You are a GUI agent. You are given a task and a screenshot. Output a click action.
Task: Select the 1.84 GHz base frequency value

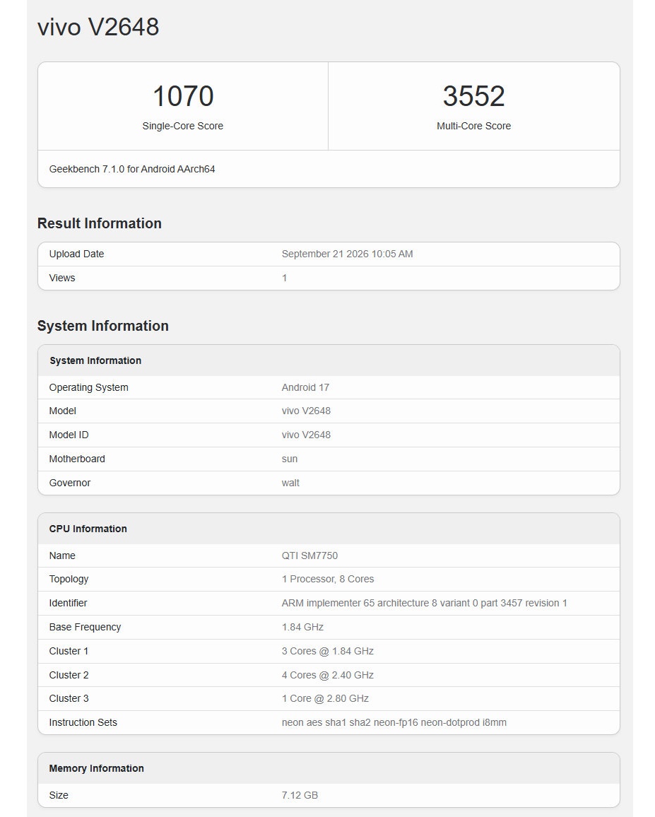302,628
